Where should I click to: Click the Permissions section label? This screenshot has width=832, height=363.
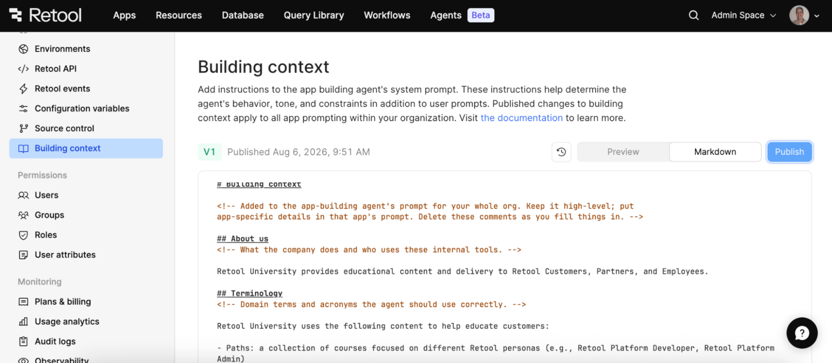pyautogui.click(x=43, y=175)
